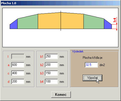Click the dm2 unit label
The height and width of the screenshot is (101, 121).
102,65
